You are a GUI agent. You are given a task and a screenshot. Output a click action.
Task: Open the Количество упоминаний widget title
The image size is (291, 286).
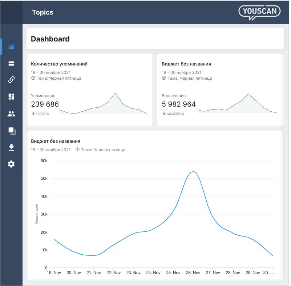point(59,64)
